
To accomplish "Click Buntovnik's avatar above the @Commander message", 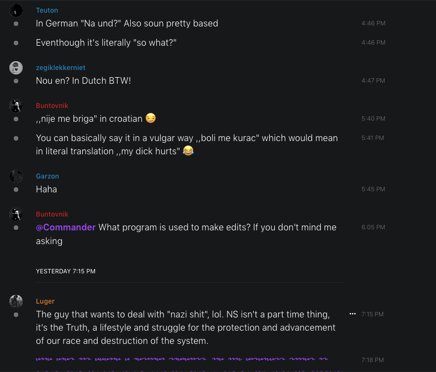I will click(x=16, y=214).
